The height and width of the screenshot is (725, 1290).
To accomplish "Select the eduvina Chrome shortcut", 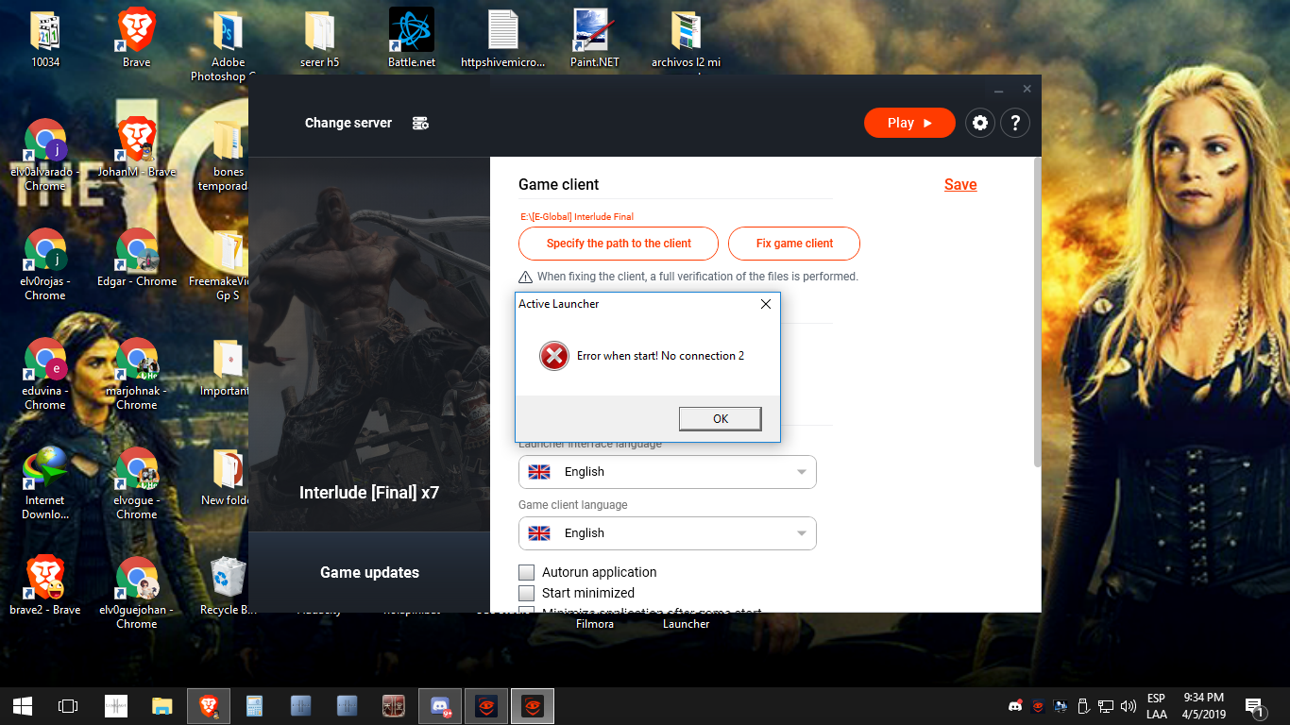I will coord(45,374).
